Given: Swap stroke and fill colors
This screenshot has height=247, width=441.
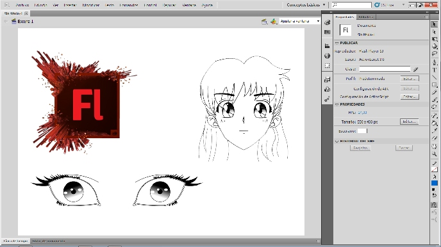Looking at the screenshot, I should 434,195.
